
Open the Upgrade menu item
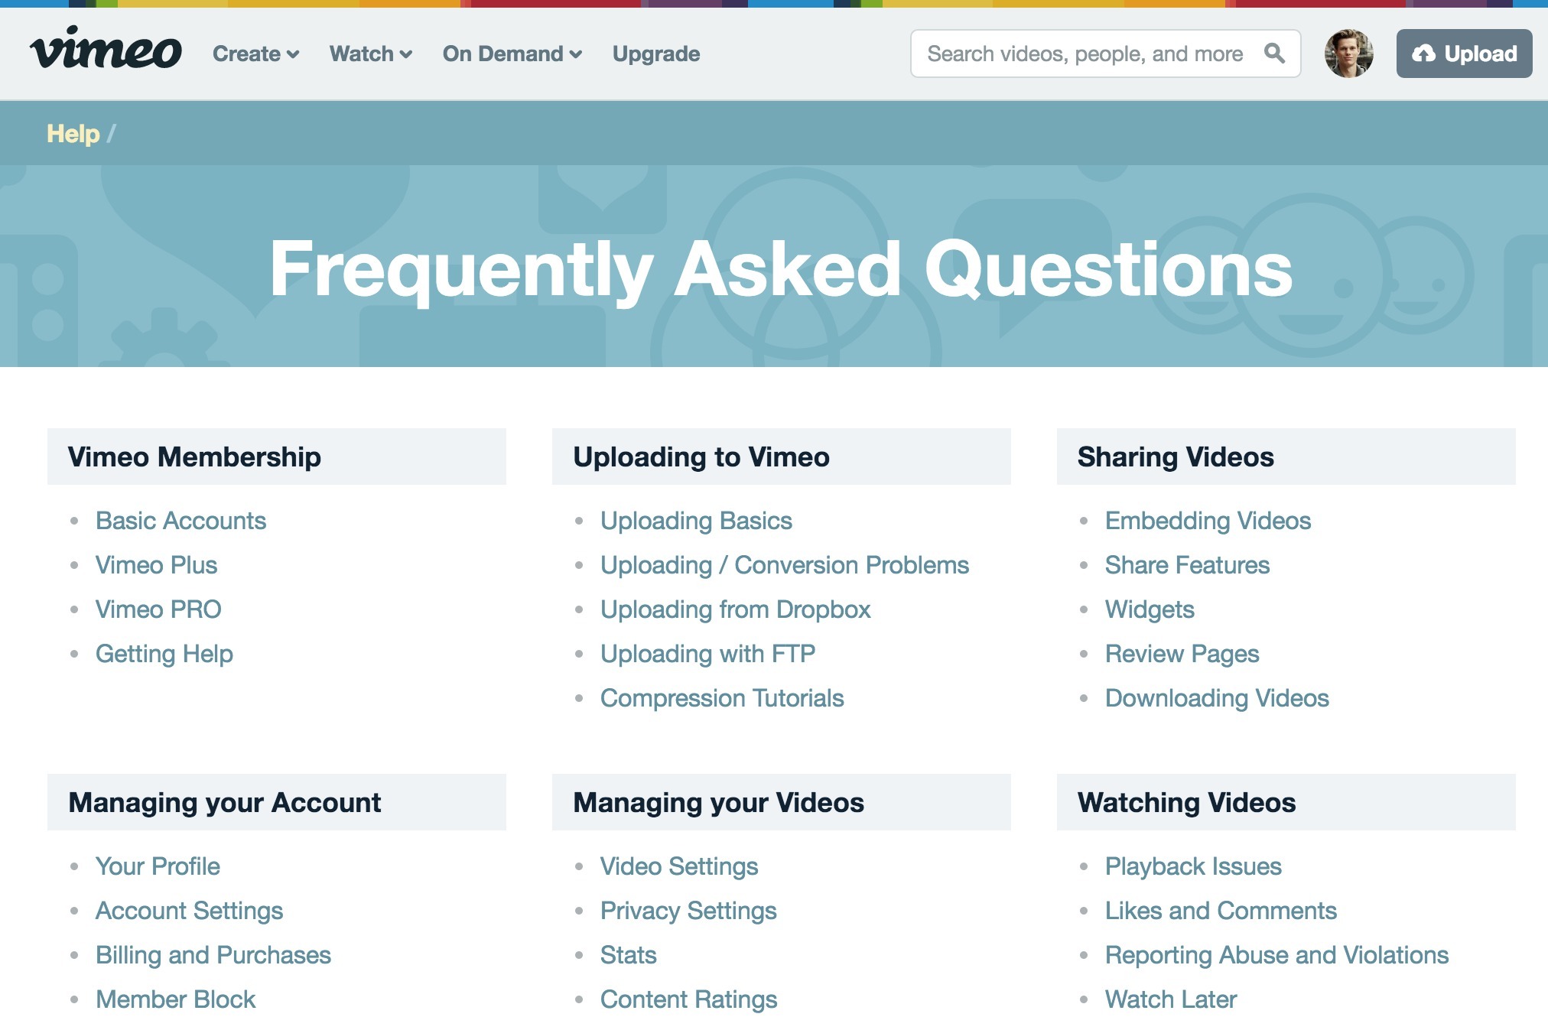[x=655, y=54]
